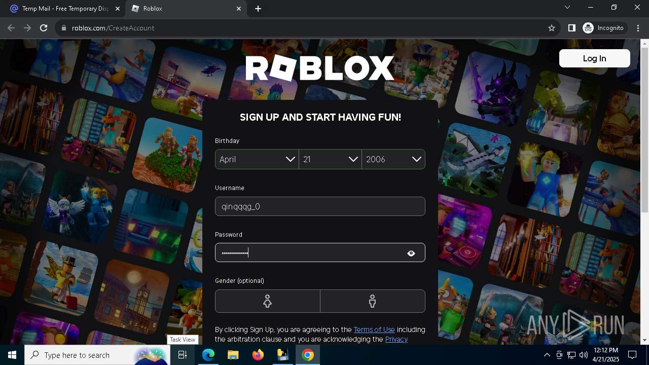
Task: Open the volume control tray icon
Action: [x=584, y=355]
